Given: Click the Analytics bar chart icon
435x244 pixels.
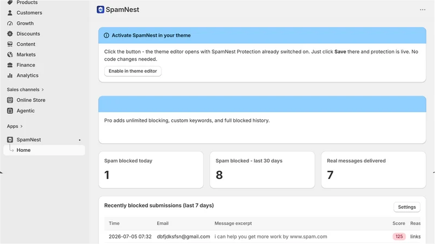Looking at the screenshot, I should 10,75.
